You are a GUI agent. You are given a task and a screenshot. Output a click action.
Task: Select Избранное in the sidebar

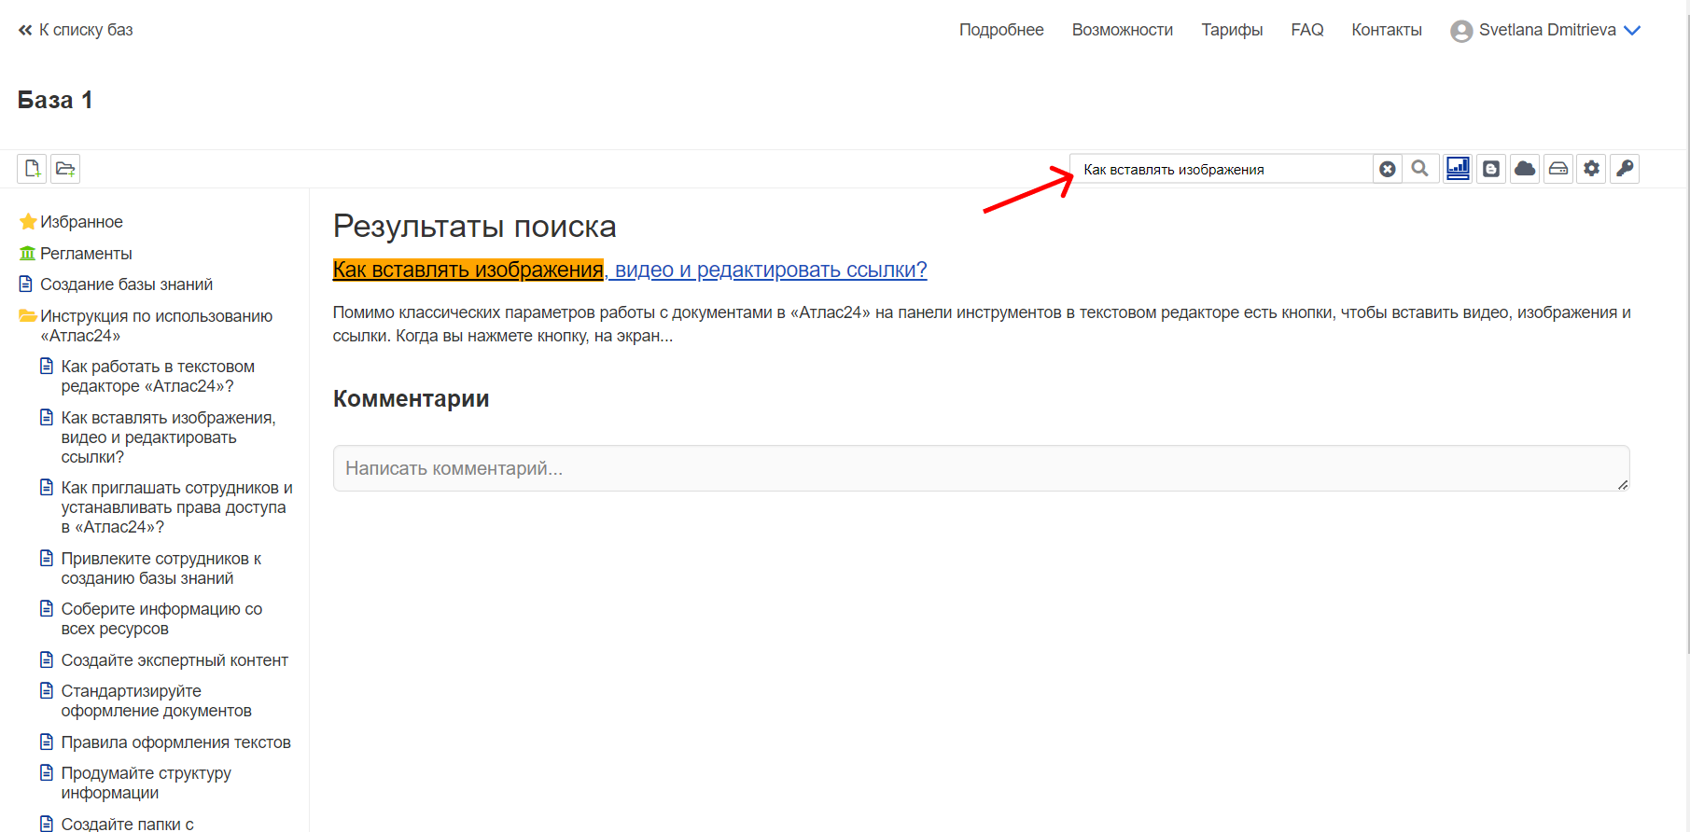pyautogui.click(x=81, y=222)
